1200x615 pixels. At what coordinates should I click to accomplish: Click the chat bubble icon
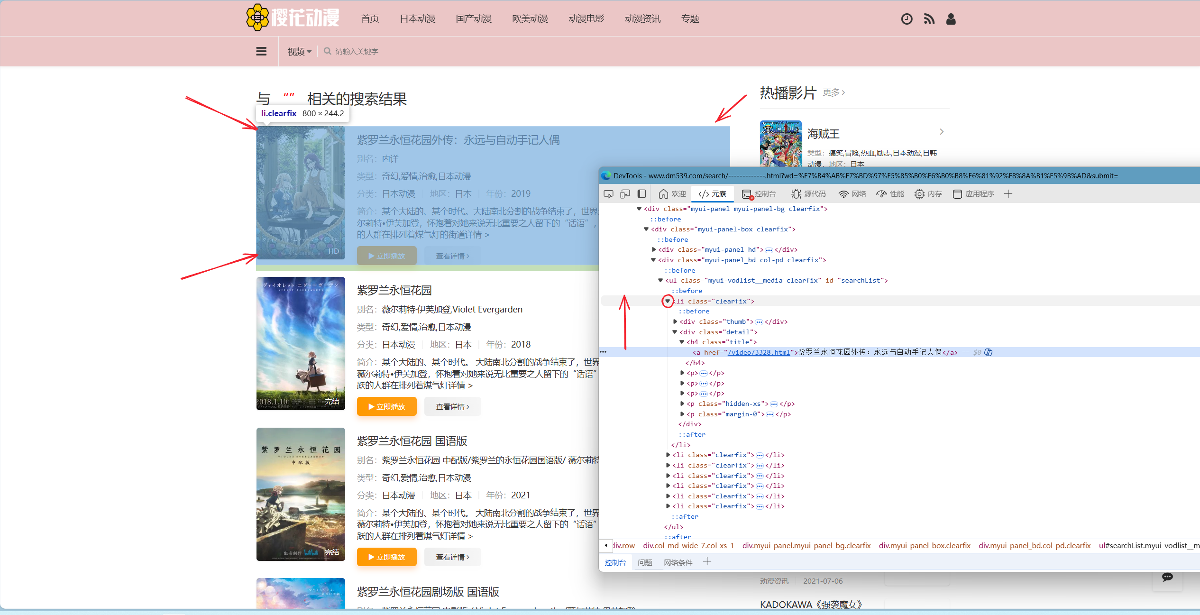pyautogui.click(x=1167, y=577)
